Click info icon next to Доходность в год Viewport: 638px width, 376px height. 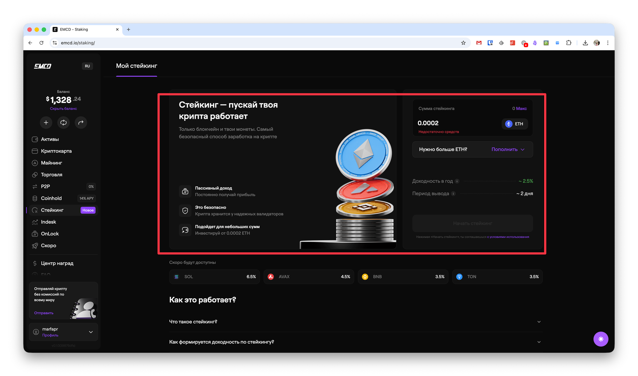(x=457, y=181)
